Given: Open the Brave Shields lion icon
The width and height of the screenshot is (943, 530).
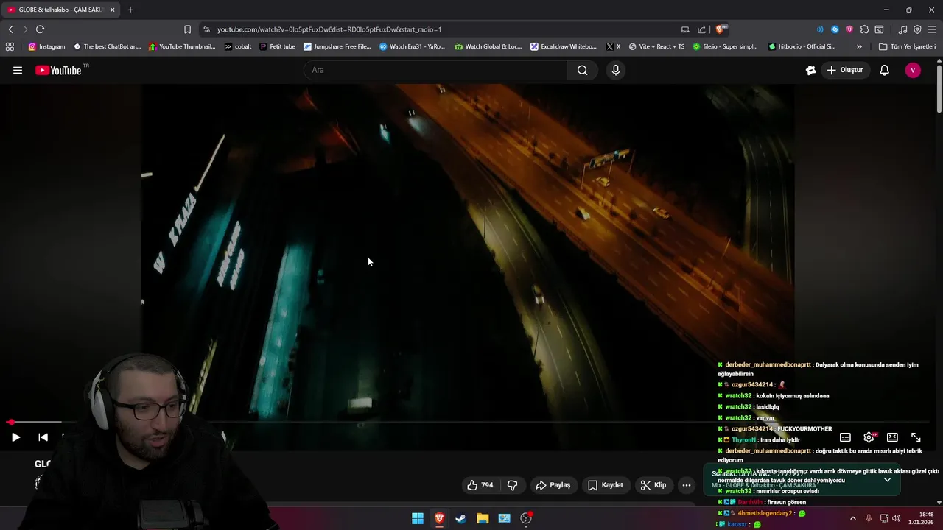Looking at the screenshot, I should coord(721,29).
